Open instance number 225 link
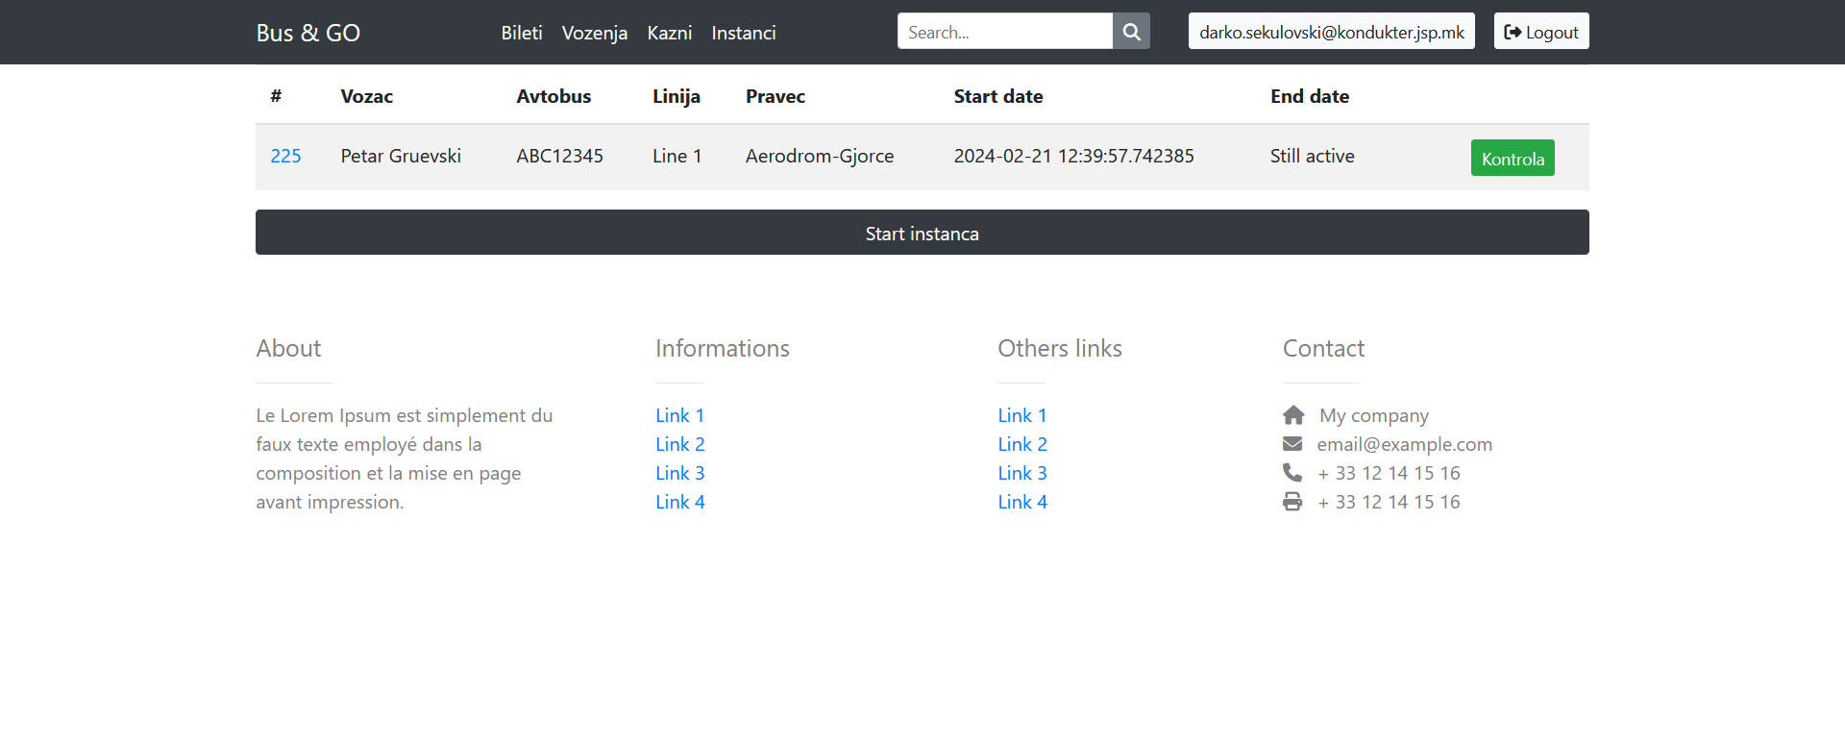Image resolution: width=1845 pixels, height=743 pixels. [285, 156]
